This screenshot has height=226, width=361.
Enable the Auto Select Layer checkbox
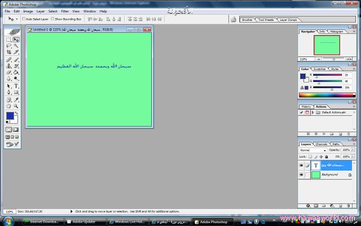[x=23, y=19]
